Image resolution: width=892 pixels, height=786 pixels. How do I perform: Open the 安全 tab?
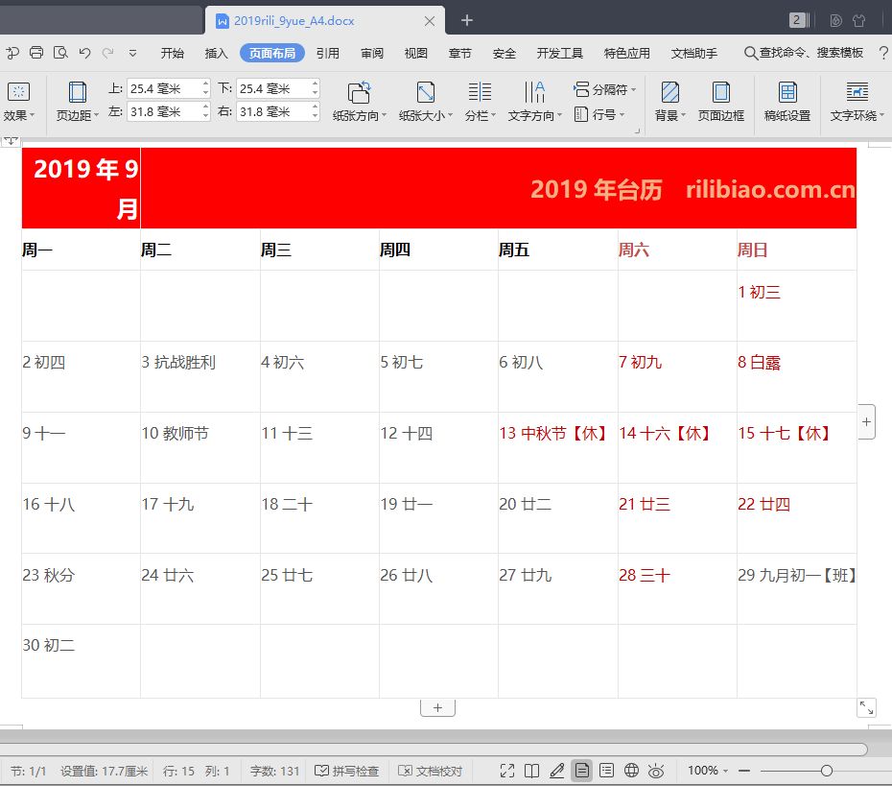tap(504, 53)
